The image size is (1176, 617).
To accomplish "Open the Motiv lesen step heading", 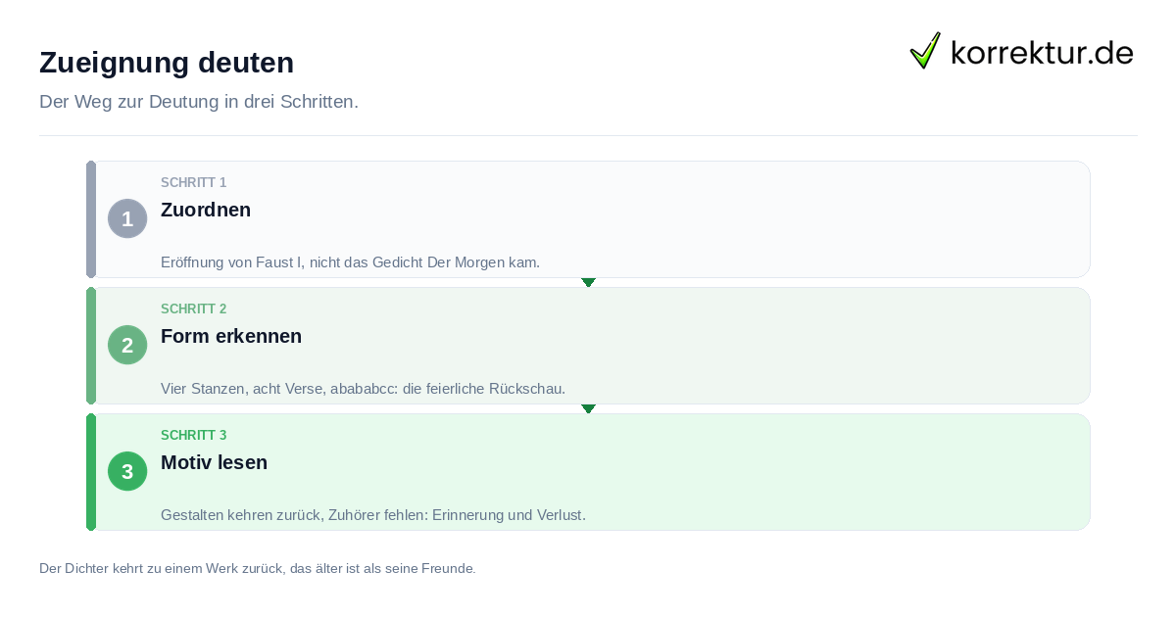I will pos(214,462).
